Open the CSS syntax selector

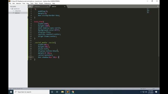pos(154,89)
